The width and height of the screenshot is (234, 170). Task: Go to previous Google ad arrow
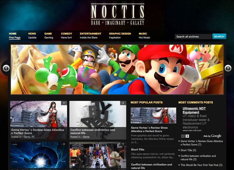coord(183,136)
